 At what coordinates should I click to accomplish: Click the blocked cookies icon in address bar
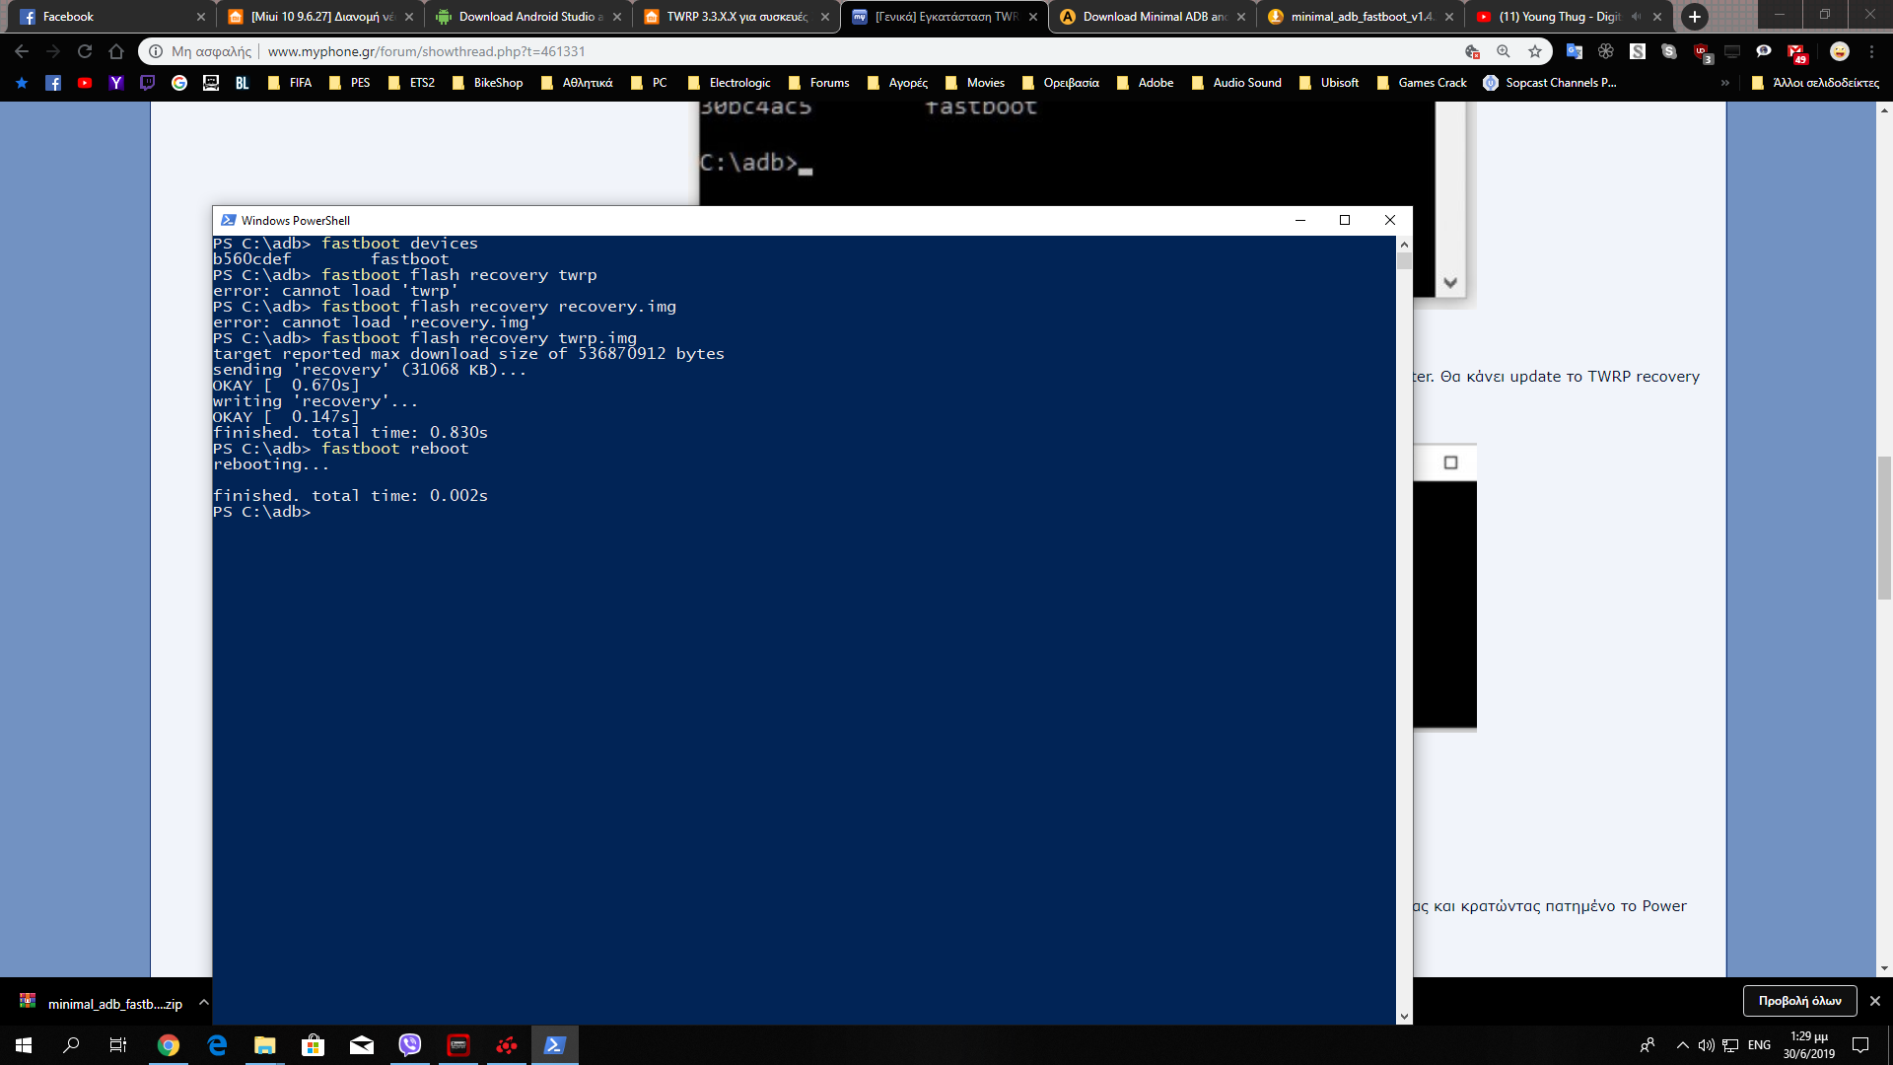pyautogui.click(x=1472, y=51)
